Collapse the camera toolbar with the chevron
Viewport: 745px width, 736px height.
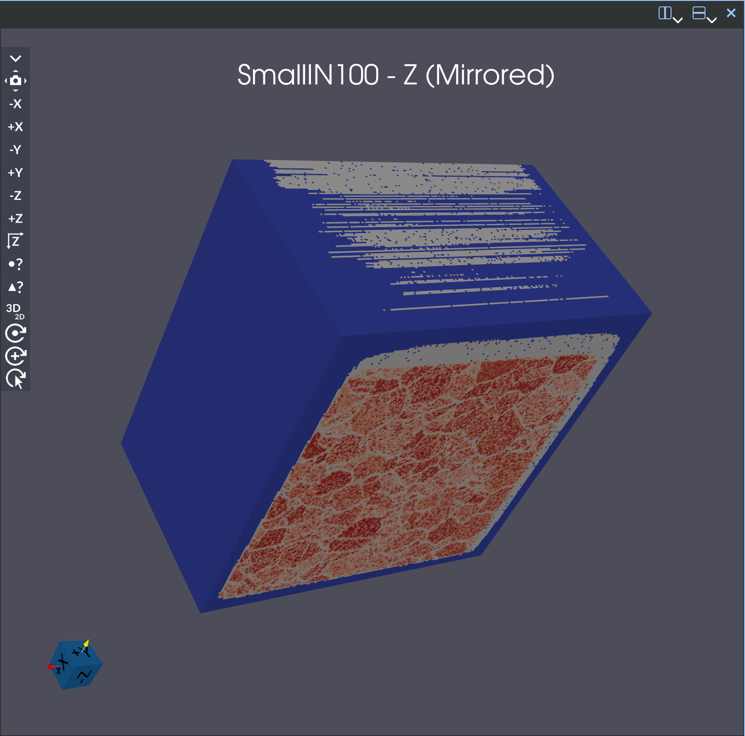[x=16, y=59]
